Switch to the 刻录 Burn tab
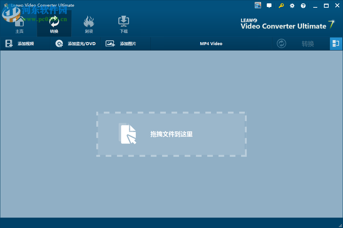This screenshot has width=343, height=228. coord(89,24)
